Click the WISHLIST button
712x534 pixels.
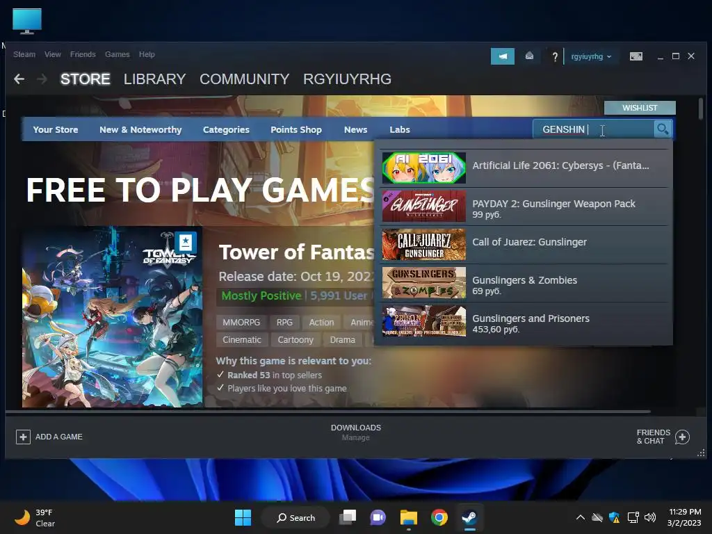pos(640,108)
